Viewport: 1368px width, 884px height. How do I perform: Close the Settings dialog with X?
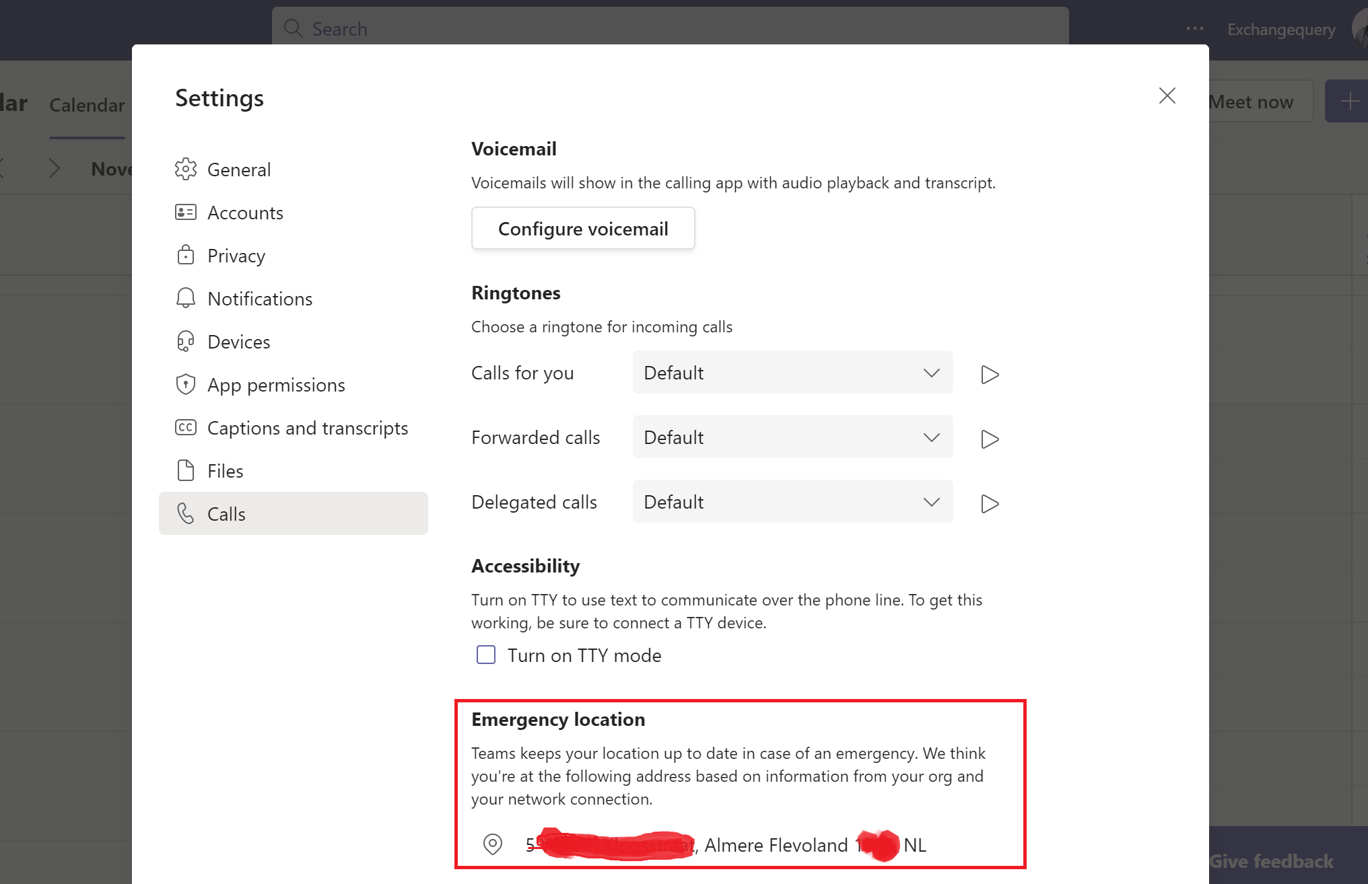click(x=1167, y=96)
